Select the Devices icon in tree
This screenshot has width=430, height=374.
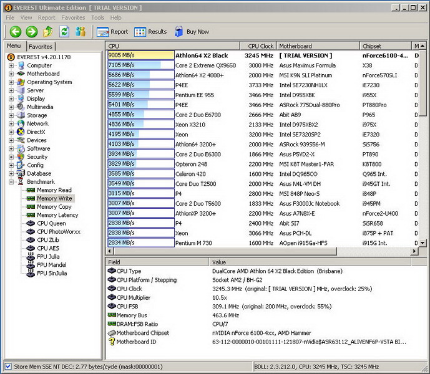coord(21,140)
